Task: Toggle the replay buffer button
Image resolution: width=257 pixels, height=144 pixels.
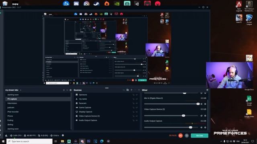Action: pos(187,136)
